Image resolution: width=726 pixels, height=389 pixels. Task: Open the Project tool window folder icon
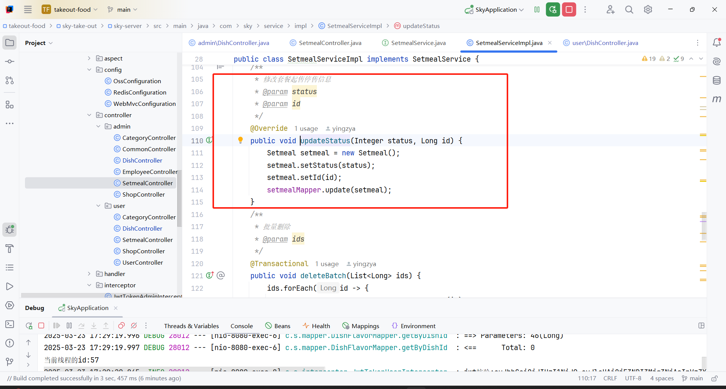point(10,42)
